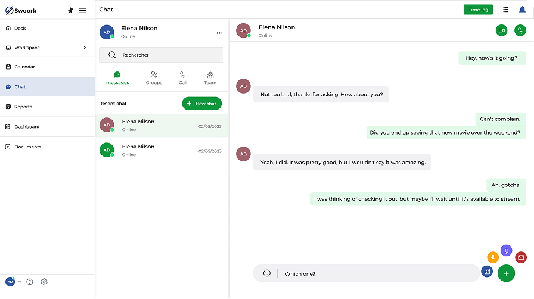Click the Rechercher search field
Viewport: 534px width, 299px height.
161,55
